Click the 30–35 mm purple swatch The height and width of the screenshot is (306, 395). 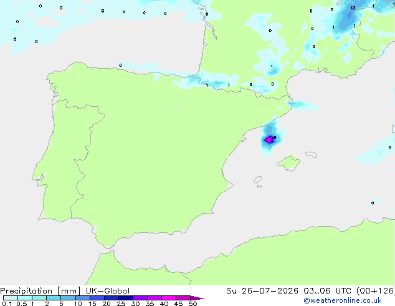(x=140, y=298)
